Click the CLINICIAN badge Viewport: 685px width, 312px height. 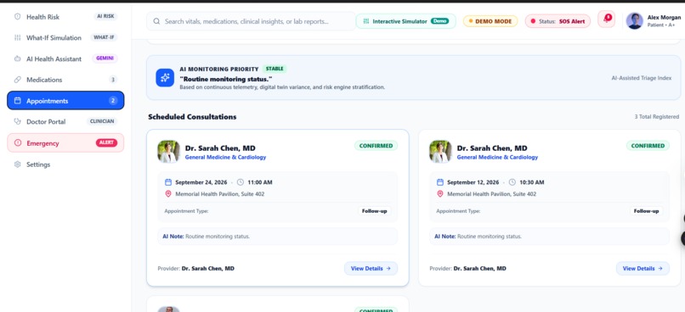coord(102,121)
